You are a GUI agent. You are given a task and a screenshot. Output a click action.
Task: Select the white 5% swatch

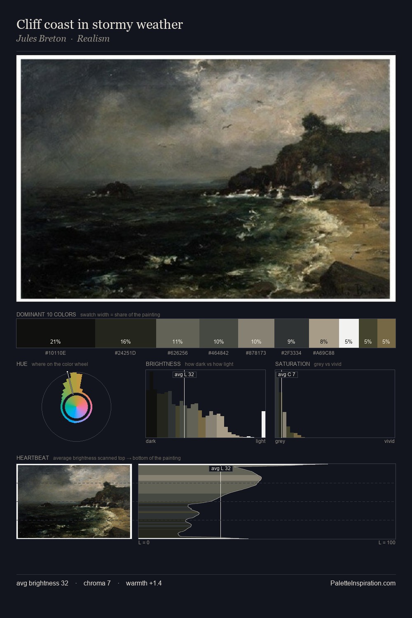[x=349, y=333]
